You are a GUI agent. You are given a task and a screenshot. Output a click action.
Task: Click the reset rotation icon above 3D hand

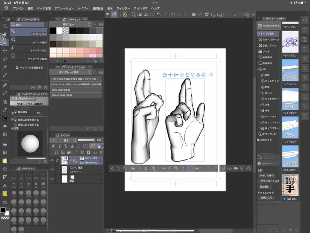point(211,74)
